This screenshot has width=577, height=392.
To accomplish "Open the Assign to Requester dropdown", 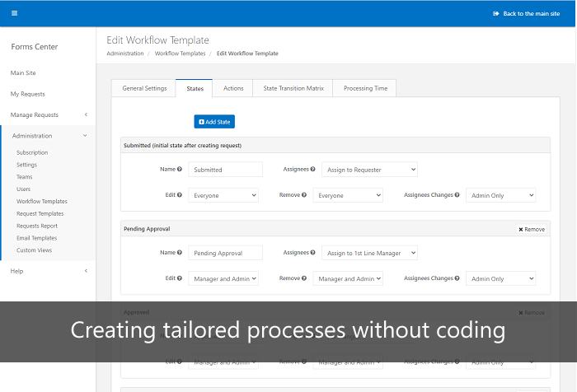I will [370, 170].
